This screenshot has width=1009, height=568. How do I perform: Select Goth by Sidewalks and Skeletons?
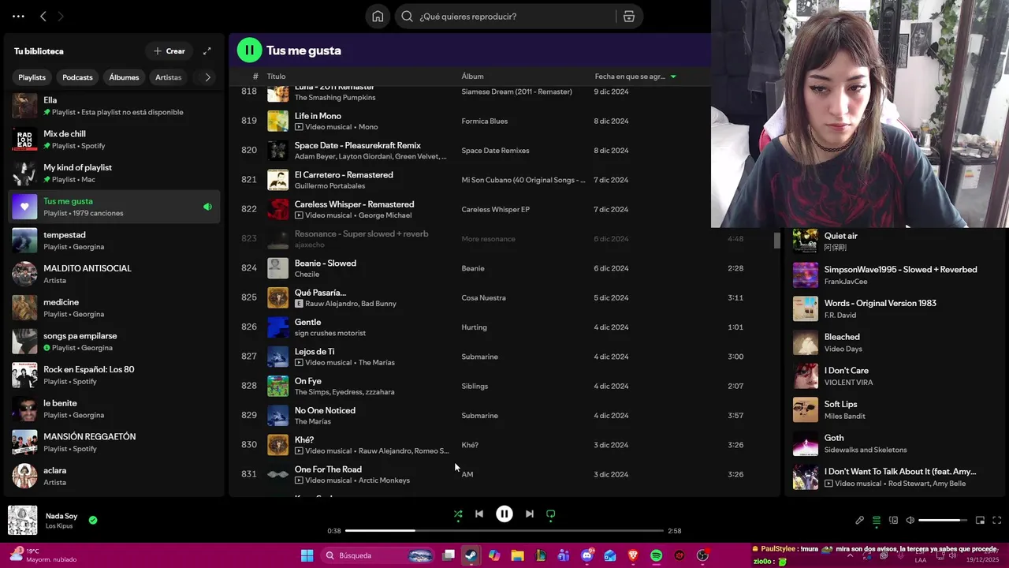834,438
